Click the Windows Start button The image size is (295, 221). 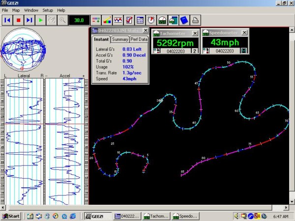(x=11, y=216)
